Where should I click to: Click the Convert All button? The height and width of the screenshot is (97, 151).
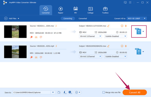(x=135, y=92)
